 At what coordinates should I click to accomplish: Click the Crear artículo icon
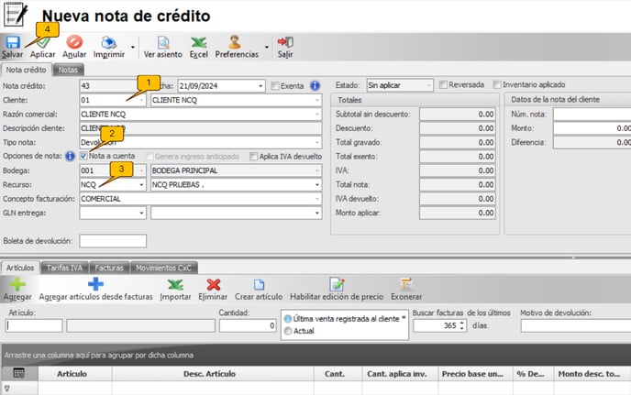click(259, 284)
